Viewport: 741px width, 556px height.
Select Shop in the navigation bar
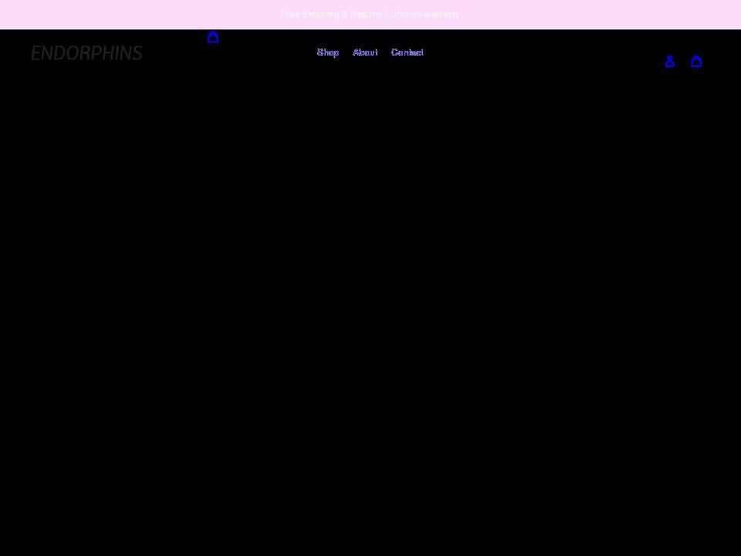click(327, 53)
